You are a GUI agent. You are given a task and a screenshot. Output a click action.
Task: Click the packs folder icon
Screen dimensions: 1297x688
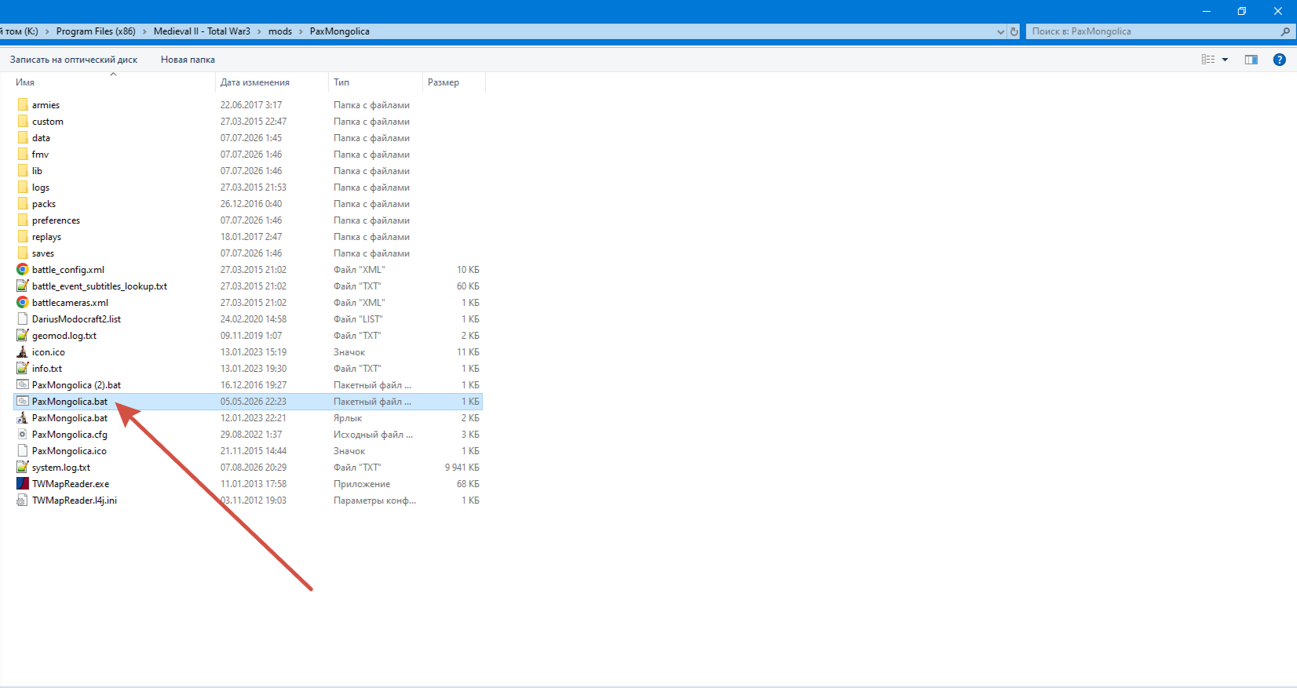[x=22, y=204]
